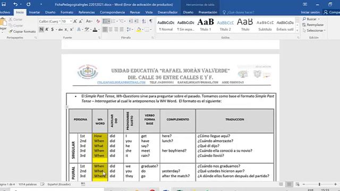Click increase indent icon
This screenshot has height=191, width=340.
click(136, 21)
